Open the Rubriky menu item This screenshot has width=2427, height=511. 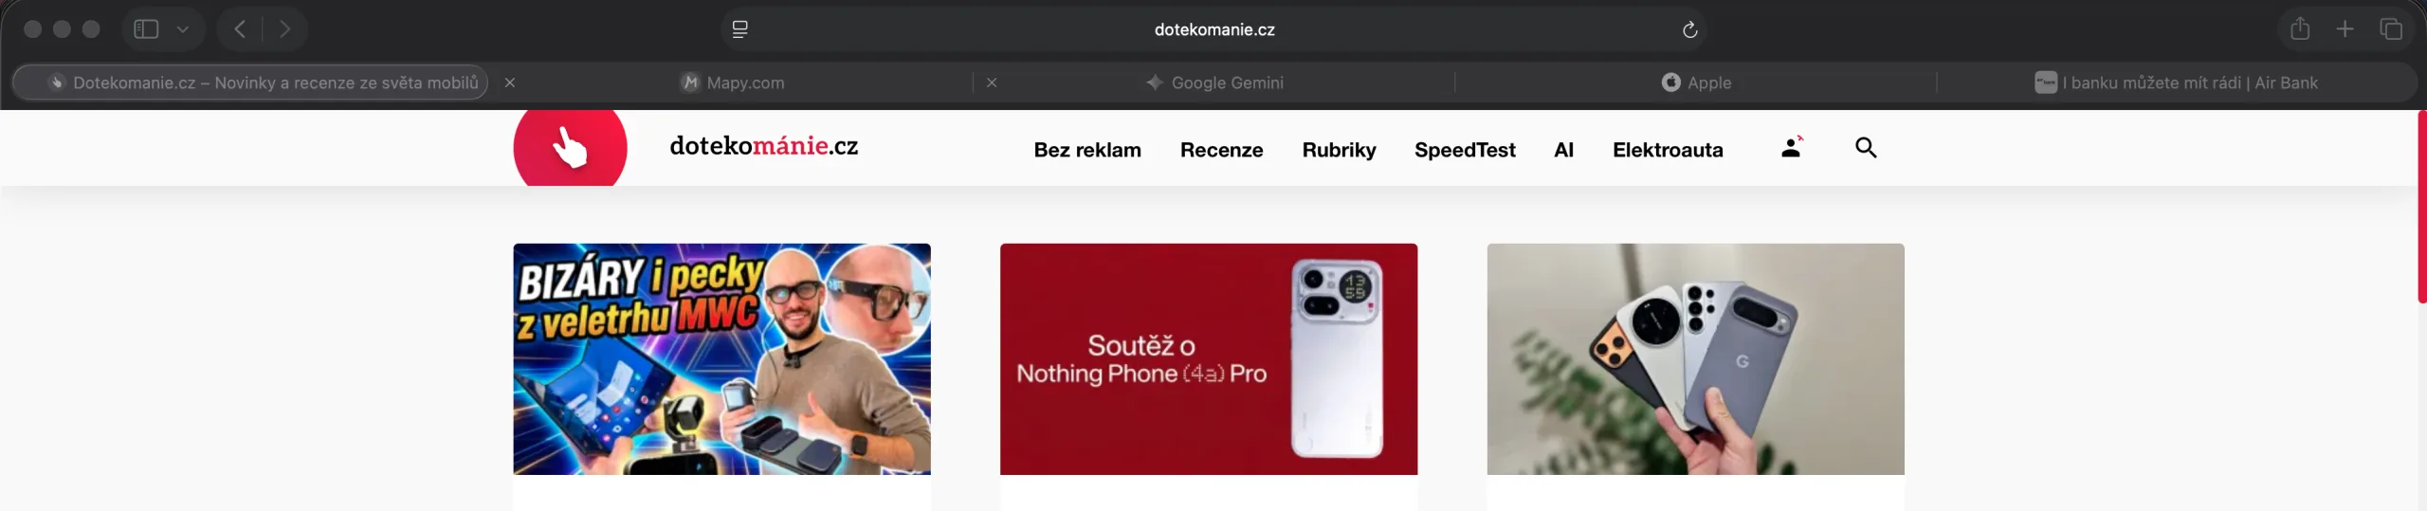tap(1339, 150)
